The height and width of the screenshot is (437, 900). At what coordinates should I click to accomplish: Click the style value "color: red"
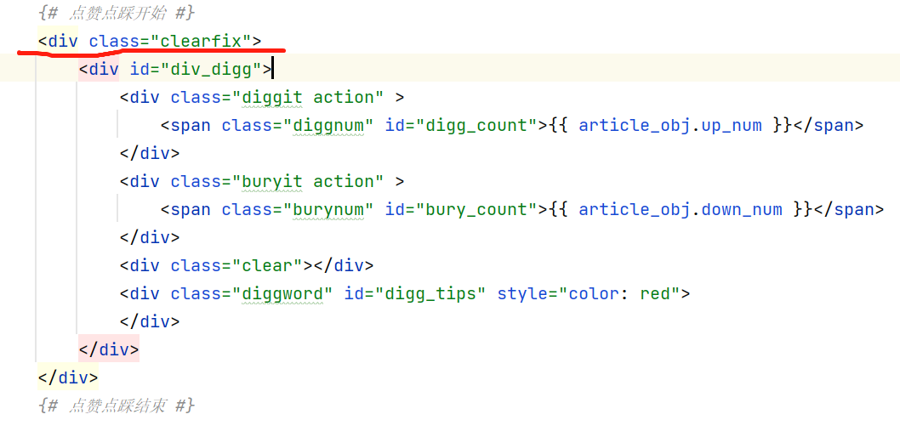(618, 294)
